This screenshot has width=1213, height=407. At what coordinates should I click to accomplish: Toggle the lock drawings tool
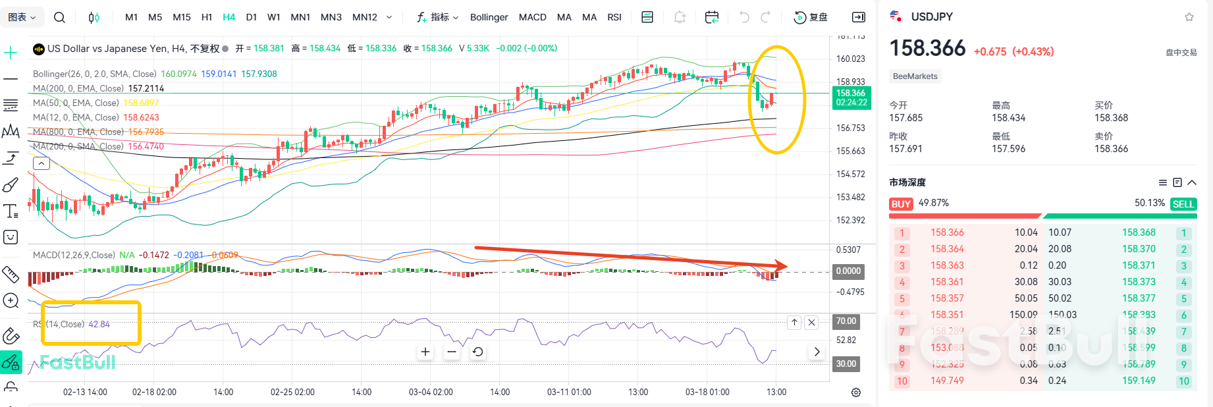pos(11,387)
